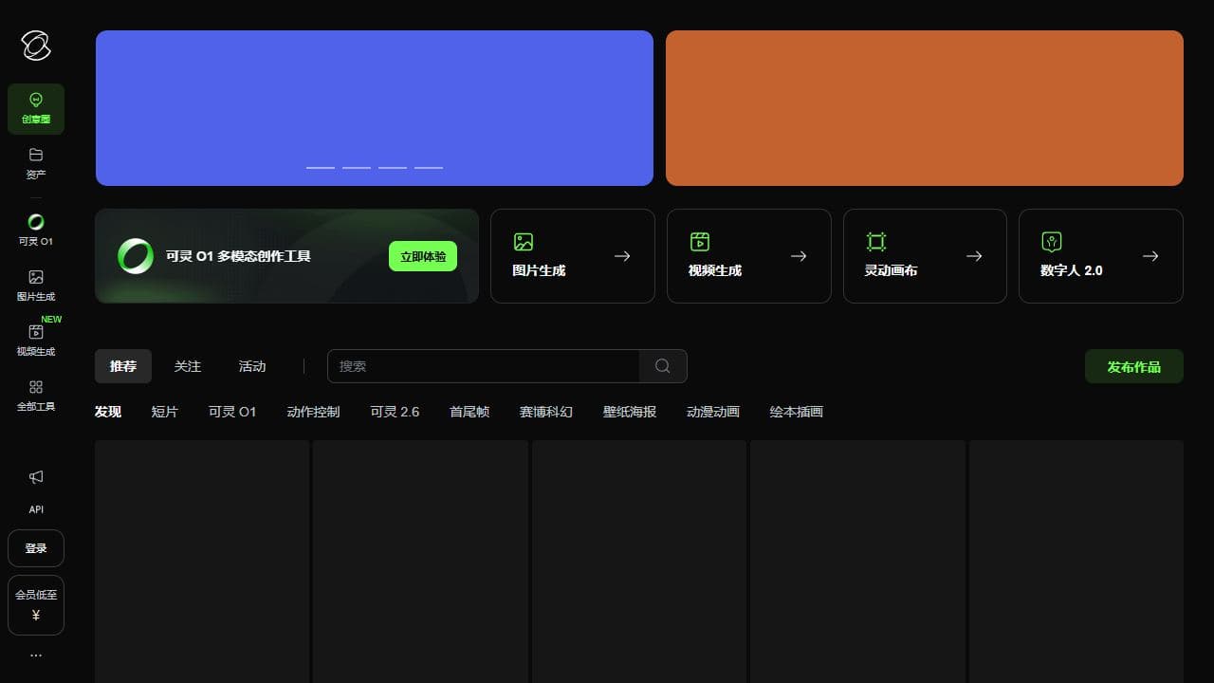The image size is (1214, 683).
Task: Open the 数字人 2.0 card
Action: (x=1100, y=256)
